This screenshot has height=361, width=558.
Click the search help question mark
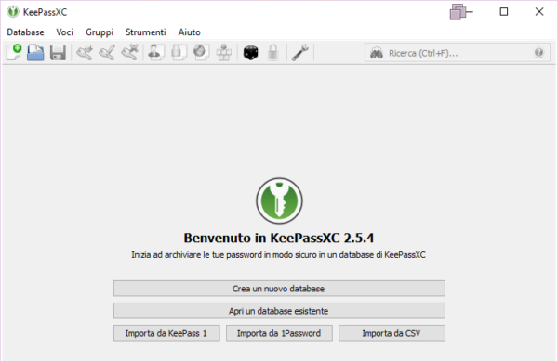click(538, 53)
